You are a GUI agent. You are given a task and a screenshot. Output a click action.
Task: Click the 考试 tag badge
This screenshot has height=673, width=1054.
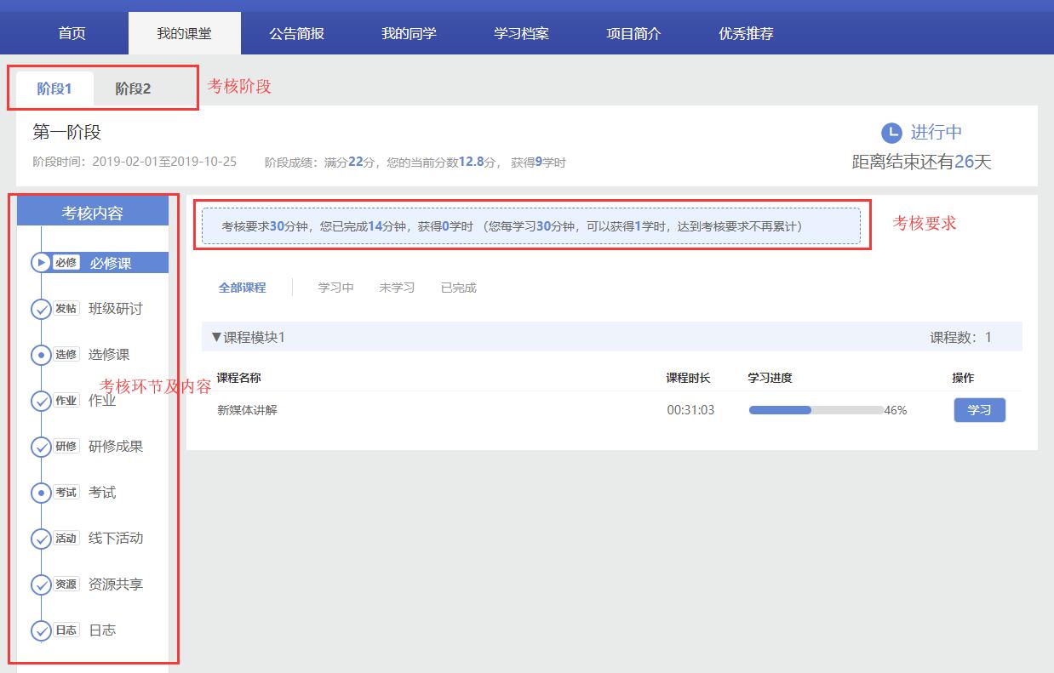pyautogui.click(x=66, y=493)
